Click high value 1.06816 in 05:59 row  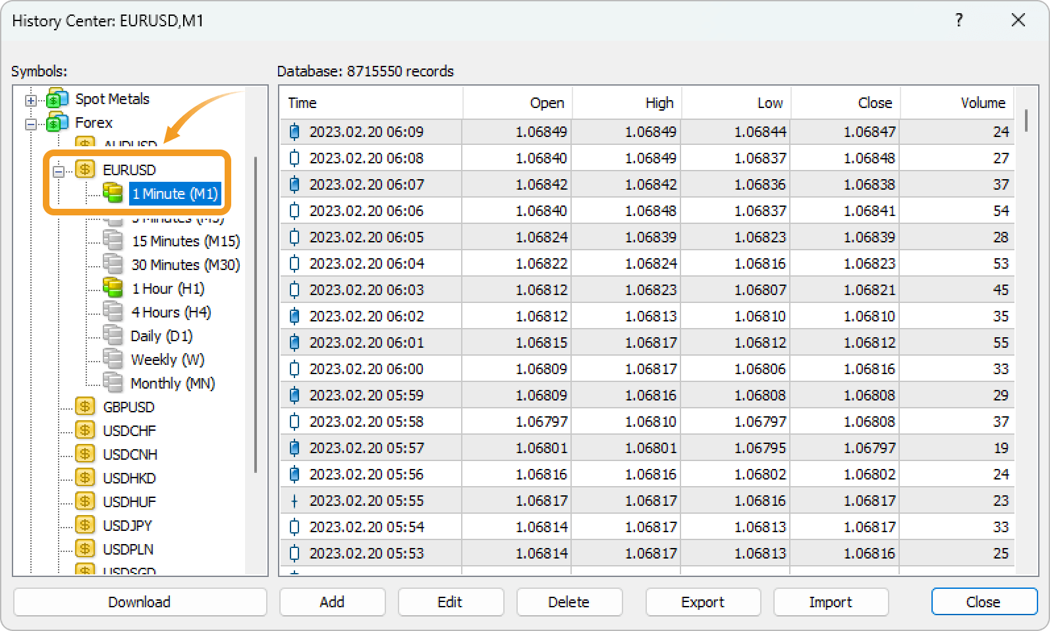(651, 395)
